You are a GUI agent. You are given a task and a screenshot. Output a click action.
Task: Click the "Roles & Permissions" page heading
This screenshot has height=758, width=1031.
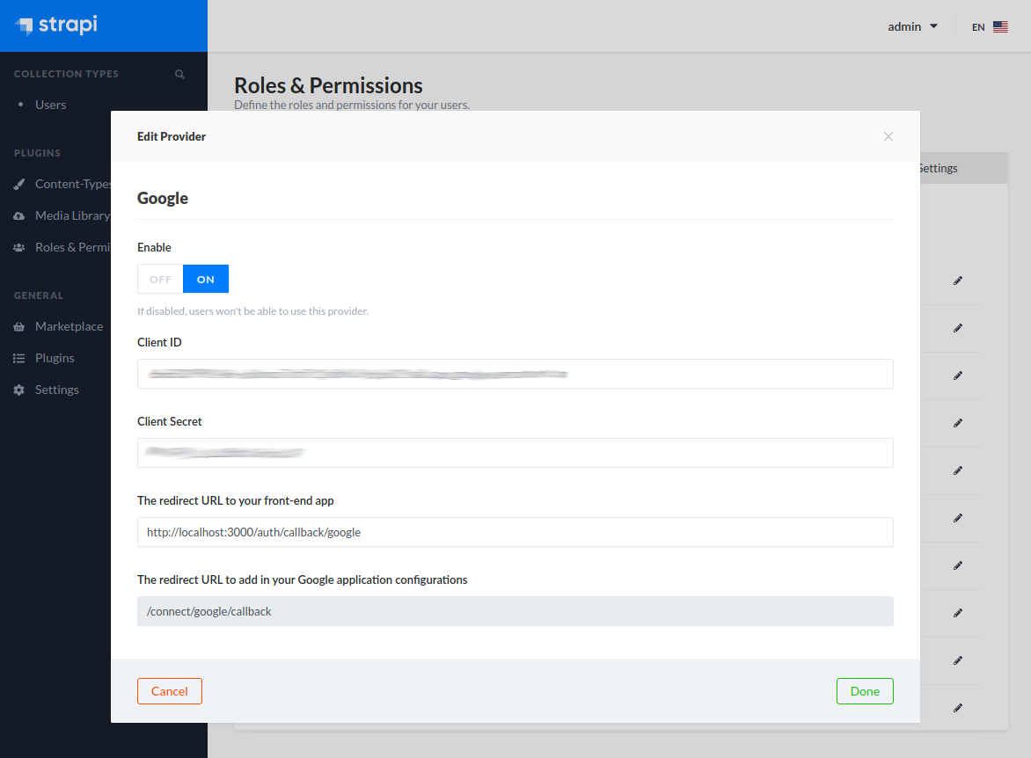point(329,86)
